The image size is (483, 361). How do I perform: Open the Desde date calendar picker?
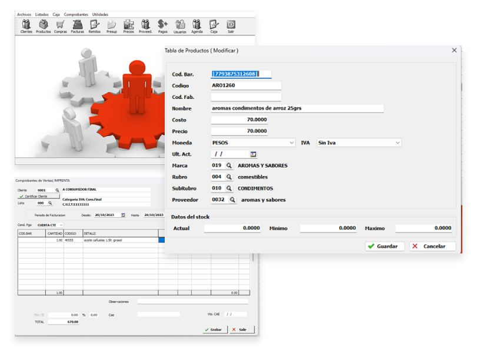pos(123,215)
